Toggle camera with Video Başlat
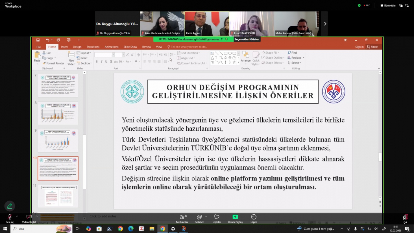 [x=29, y=218]
